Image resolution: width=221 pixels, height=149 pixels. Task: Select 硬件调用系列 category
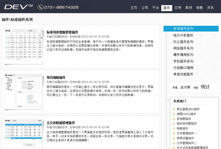click(183, 55)
